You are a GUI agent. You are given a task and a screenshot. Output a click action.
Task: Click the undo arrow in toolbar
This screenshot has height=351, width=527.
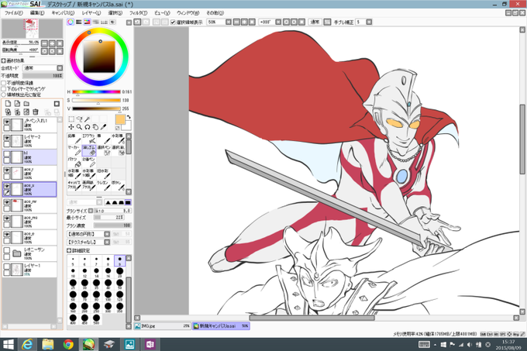137,22
